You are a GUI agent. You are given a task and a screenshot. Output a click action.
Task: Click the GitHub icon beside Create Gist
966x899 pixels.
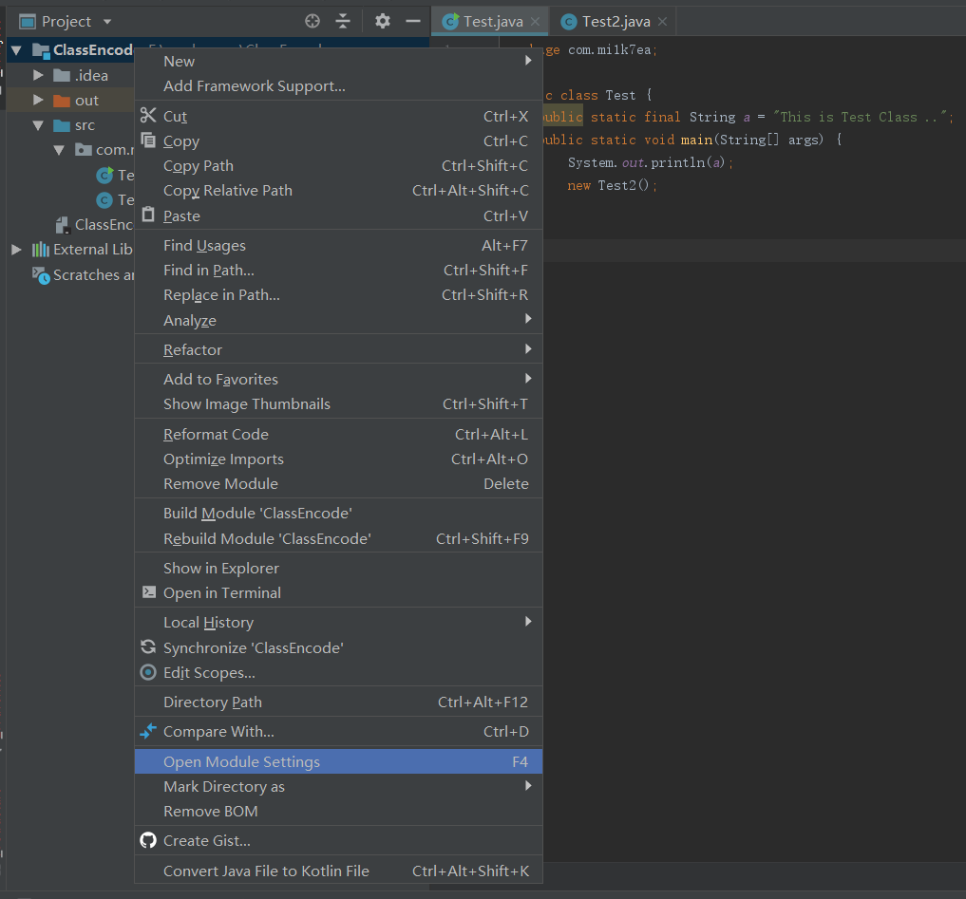pyautogui.click(x=148, y=840)
